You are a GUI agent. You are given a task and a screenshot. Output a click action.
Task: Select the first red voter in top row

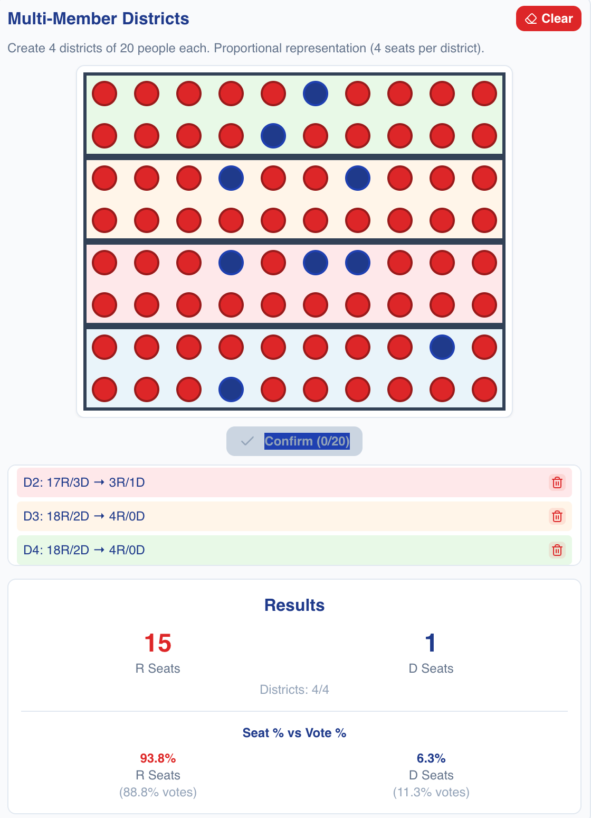pyautogui.click(x=104, y=94)
